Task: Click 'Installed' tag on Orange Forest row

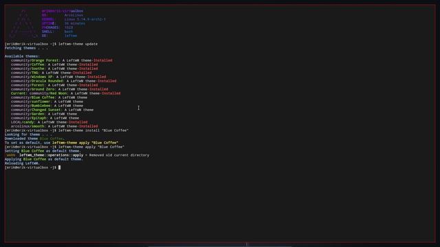Action: point(103,60)
